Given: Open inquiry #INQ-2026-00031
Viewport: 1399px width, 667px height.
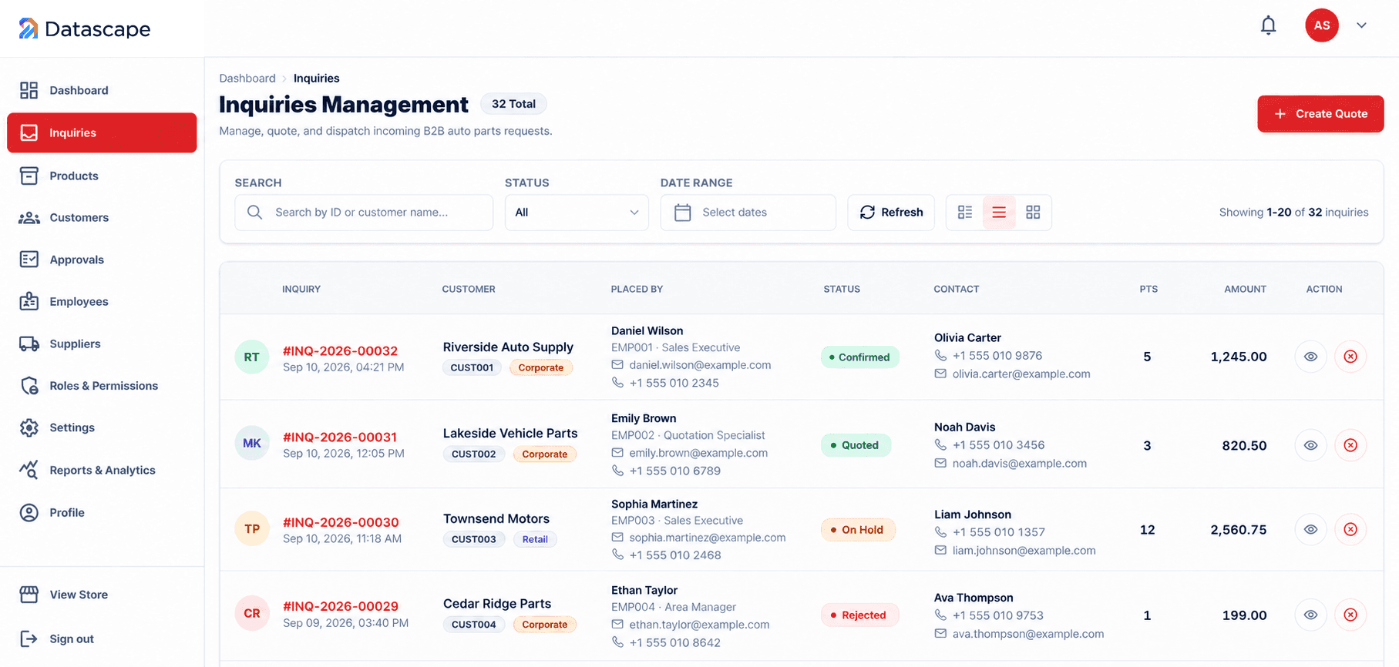Looking at the screenshot, I should pyautogui.click(x=340, y=437).
